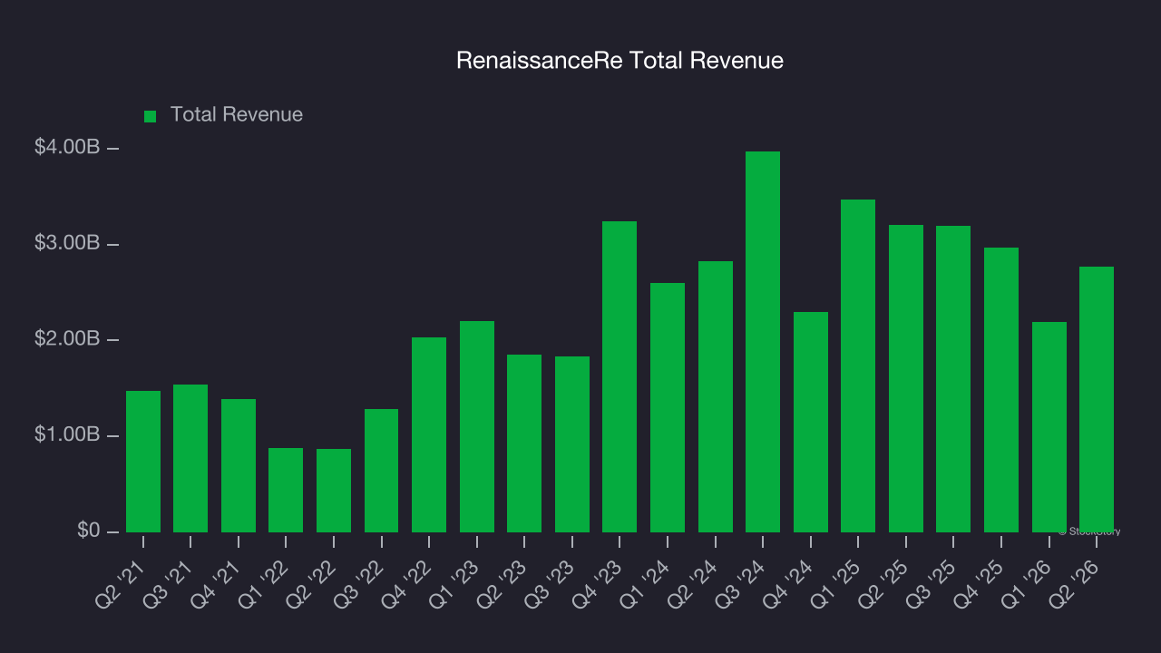The image size is (1161, 653).
Task: Click the revenue bar for Q1 '23
Action: click(x=477, y=426)
